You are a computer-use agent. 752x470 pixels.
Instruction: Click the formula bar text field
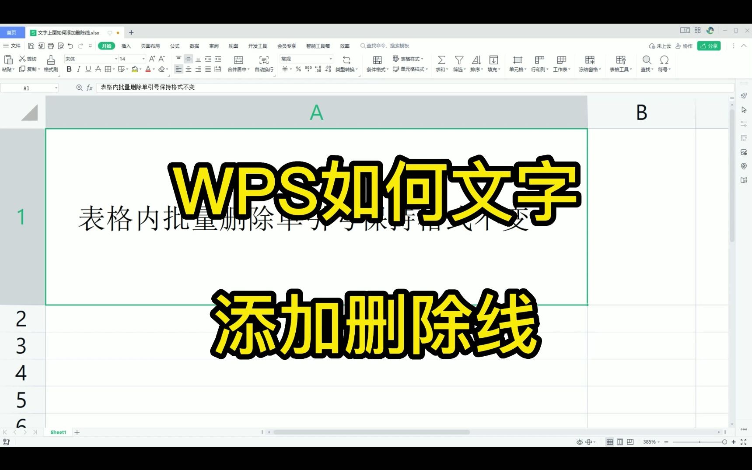[x=414, y=88]
